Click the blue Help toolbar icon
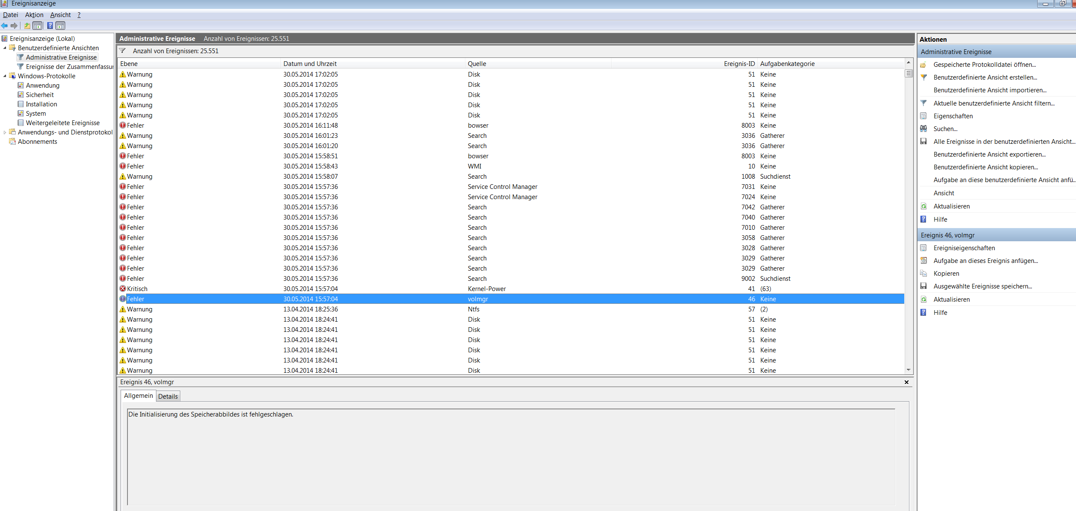This screenshot has height=511, width=1076. (50, 26)
